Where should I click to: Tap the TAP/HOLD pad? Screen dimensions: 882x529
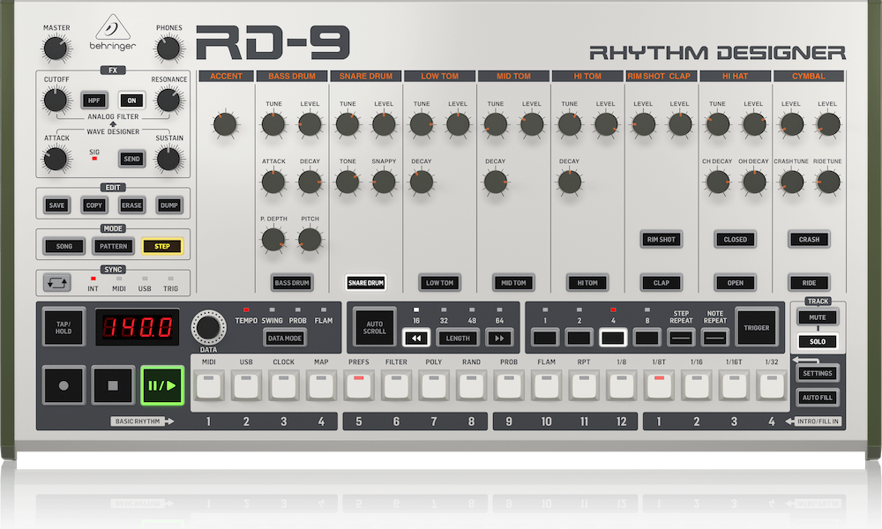[x=63, y=327]
